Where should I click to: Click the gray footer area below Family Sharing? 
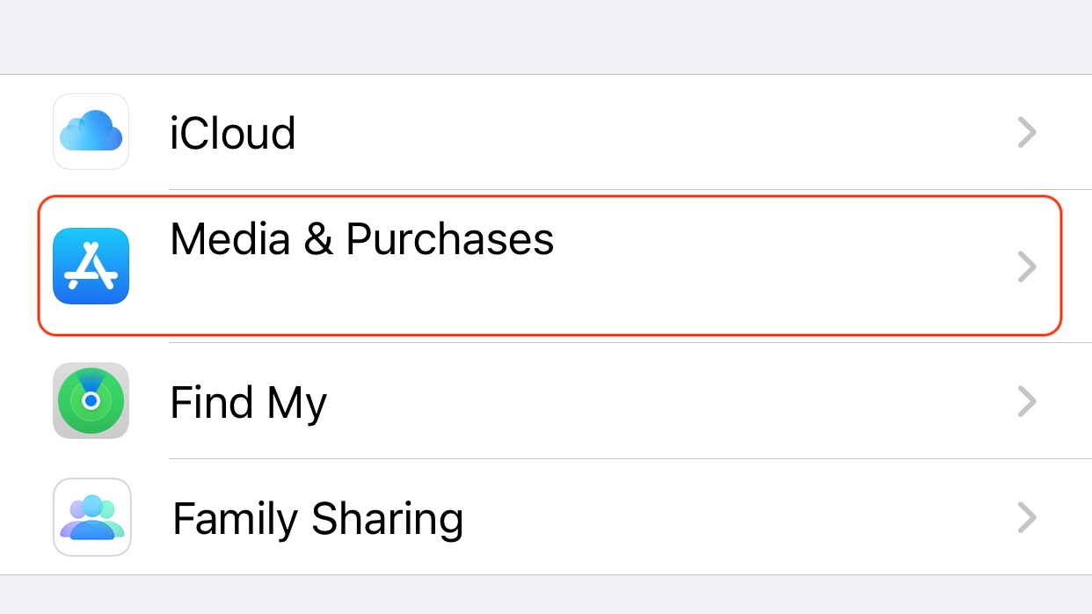point(545,596)
